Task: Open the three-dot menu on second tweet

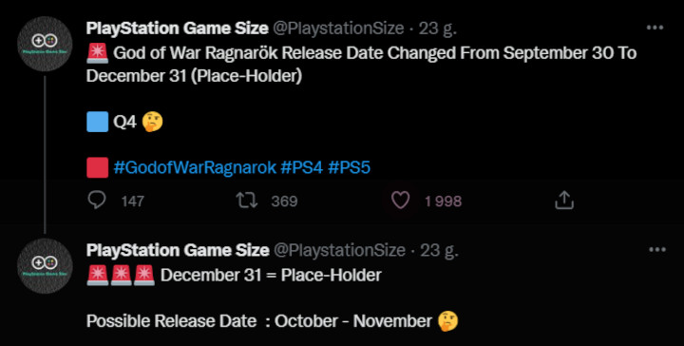Action: (657, 250)
